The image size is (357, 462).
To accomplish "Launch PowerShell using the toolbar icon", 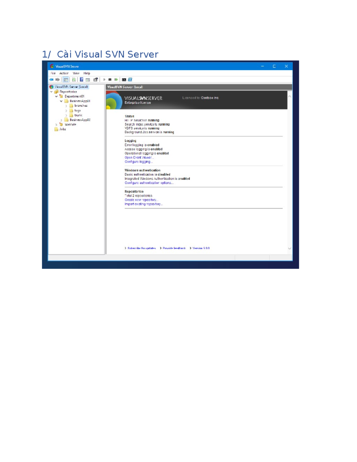I will (x=130, y=79).
